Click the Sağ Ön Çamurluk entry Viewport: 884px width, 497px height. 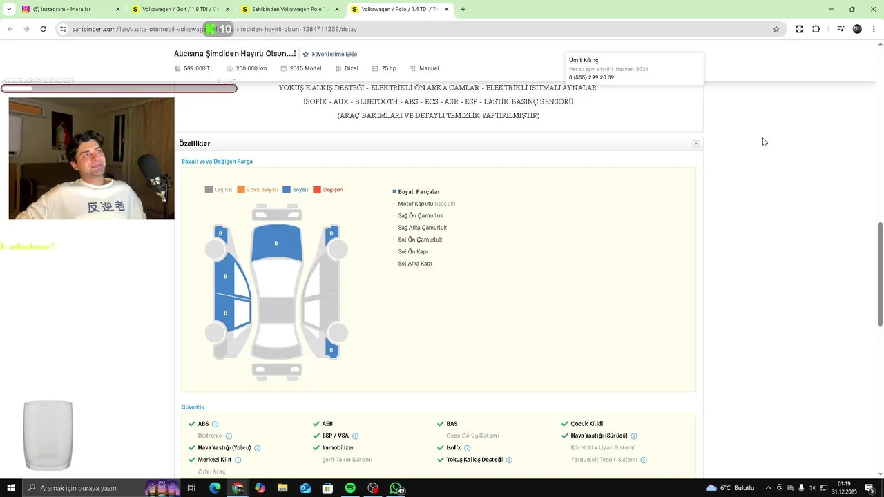[x=421, y=216]
